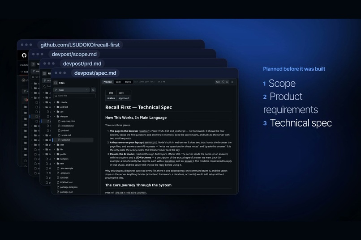The width and height of the screenshot is (361, 240).
Task: Click the file icon beside .env.example
Action: [x=58, y=168]
